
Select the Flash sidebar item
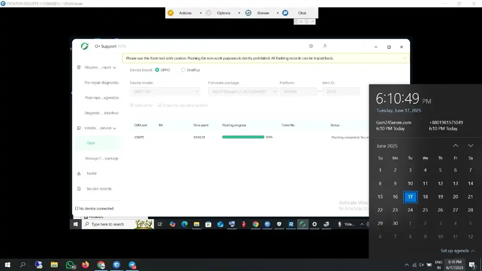[x=98, y=143]
